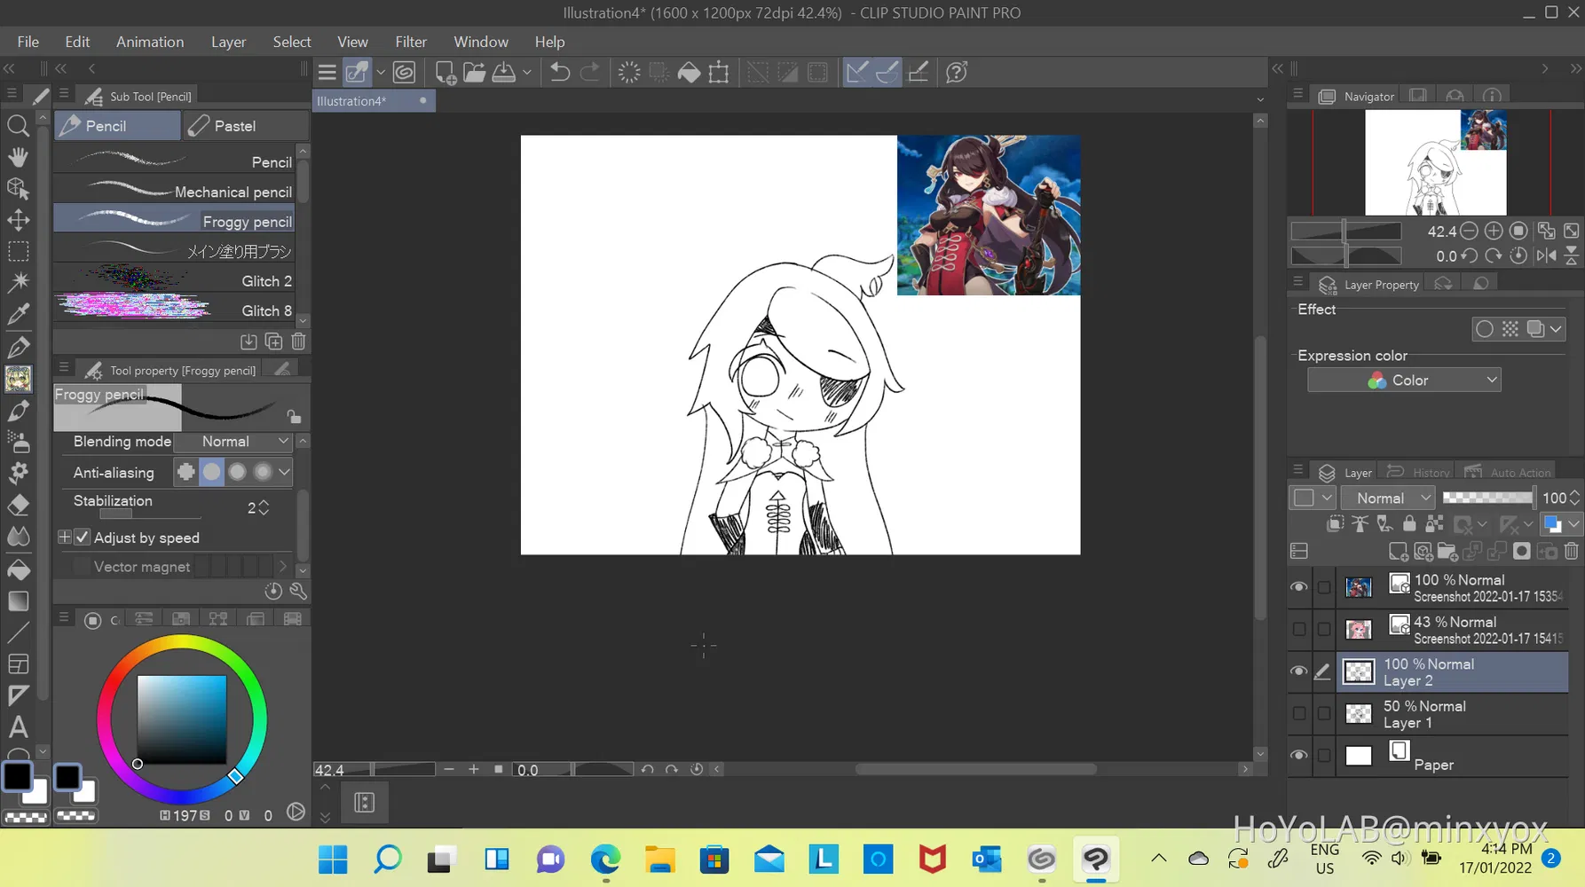This screenshot has width=1585, height=887.
Task: Click the Save icon in toolbar
Action: point(504,73)
